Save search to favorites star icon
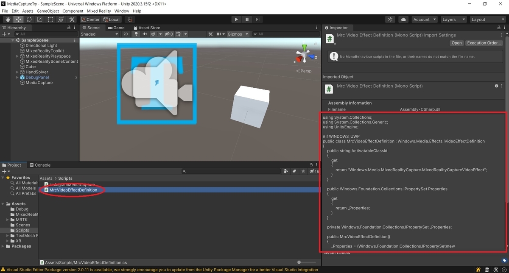509x273 pixels. (x=302, y=171)
